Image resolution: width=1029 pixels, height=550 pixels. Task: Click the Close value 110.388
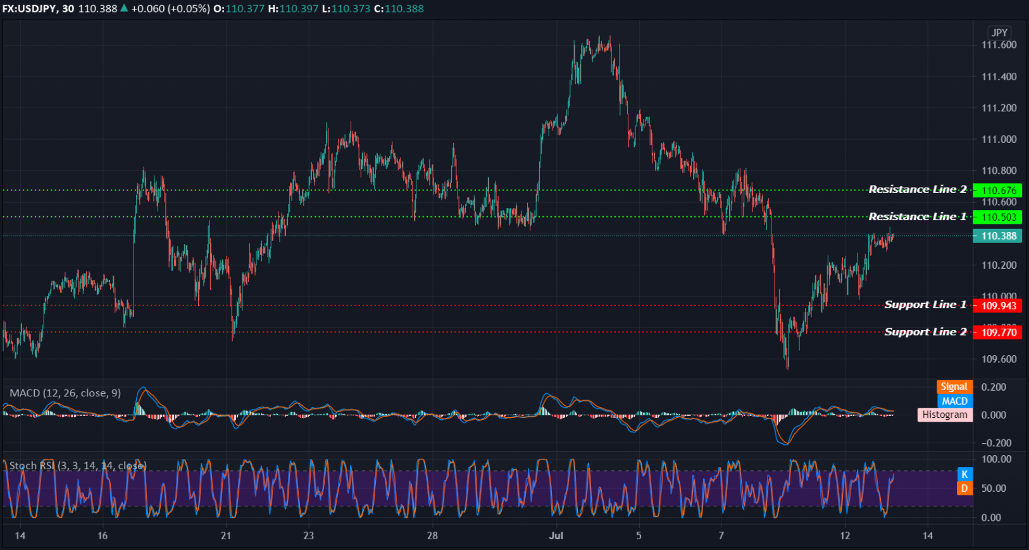click(x=404, y=9)
